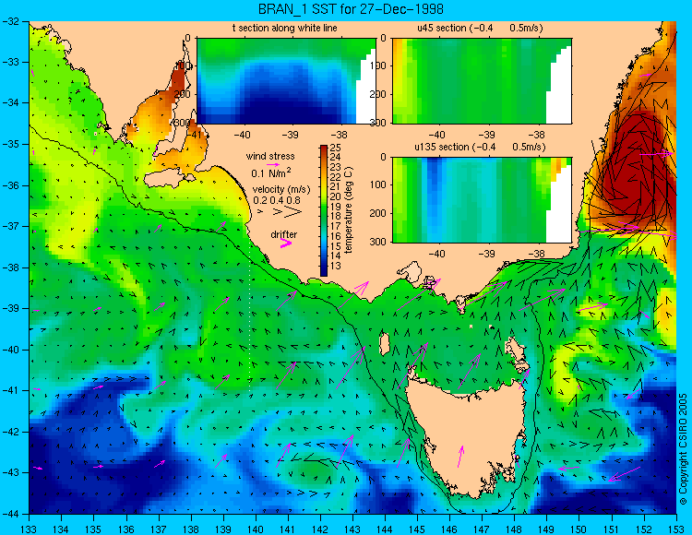This screenshot has height=535, width=692.
Task: Click the 22 tick on the color bar
Action: click(x=336, y=177)
